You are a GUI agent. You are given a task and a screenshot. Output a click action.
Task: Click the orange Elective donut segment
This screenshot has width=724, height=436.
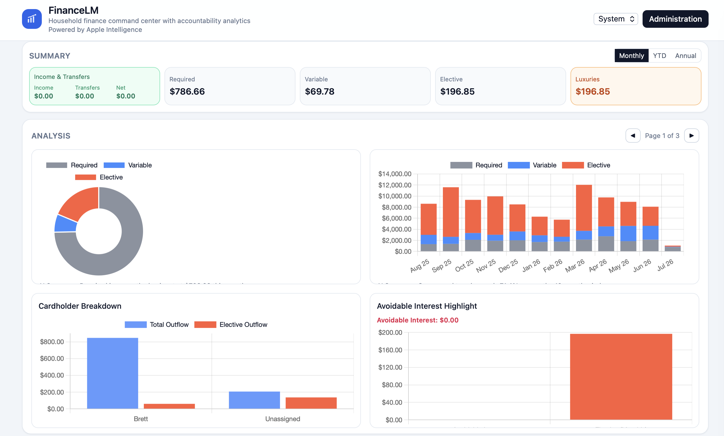pos(82,202)
